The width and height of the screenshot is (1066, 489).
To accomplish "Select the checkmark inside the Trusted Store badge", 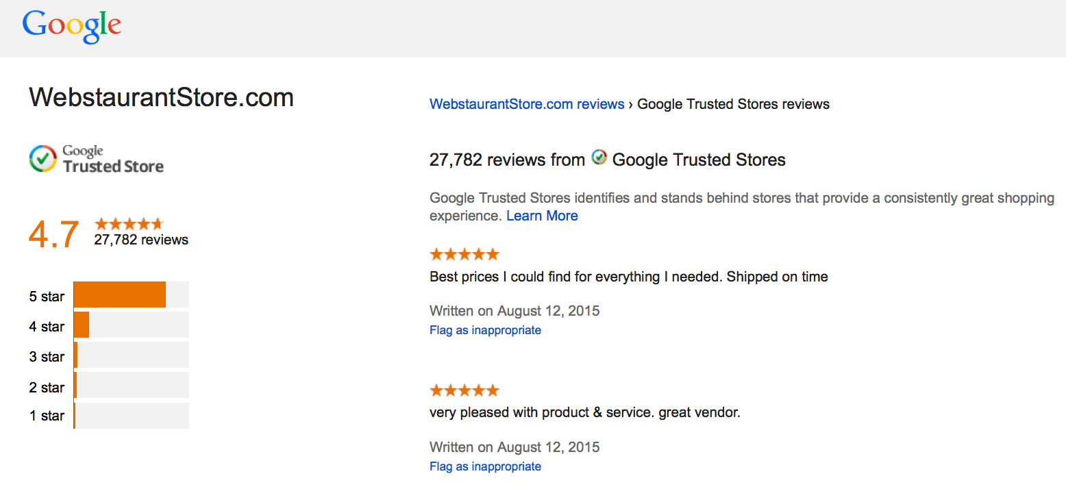I will coord(43,158).
